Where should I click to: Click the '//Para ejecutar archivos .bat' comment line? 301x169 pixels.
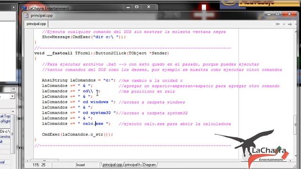(150, 64)
